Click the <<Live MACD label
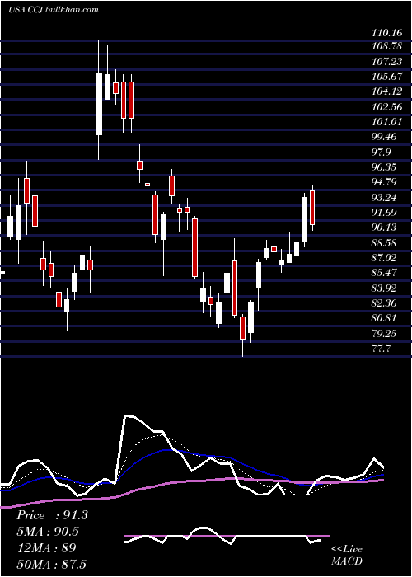The image size is (412, 577). 347,556
